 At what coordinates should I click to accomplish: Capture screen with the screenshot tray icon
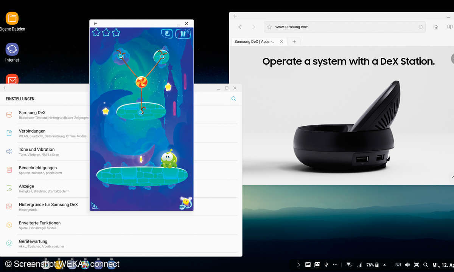(x=417, y=265)
